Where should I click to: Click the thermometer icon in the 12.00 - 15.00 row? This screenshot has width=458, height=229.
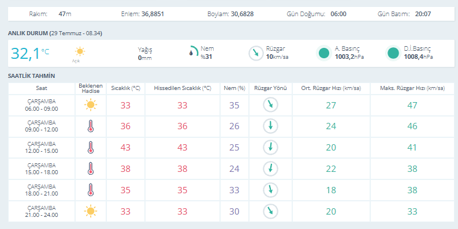91,147
